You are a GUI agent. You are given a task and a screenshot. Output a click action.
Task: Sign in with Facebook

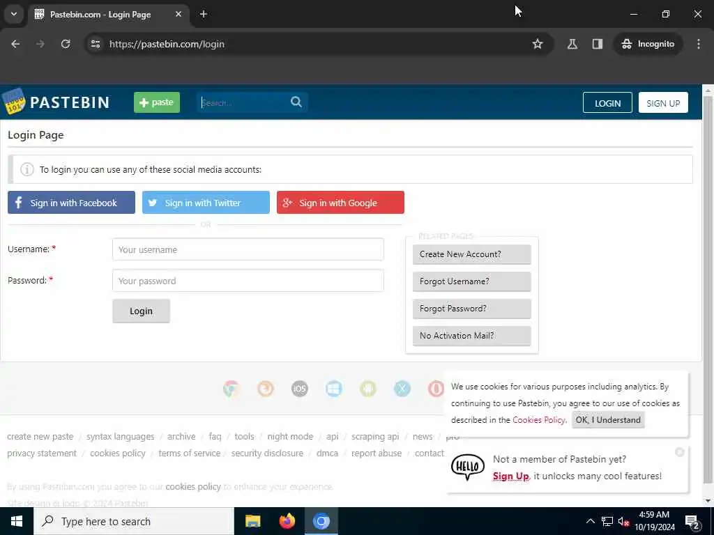(x=72, y=203)
